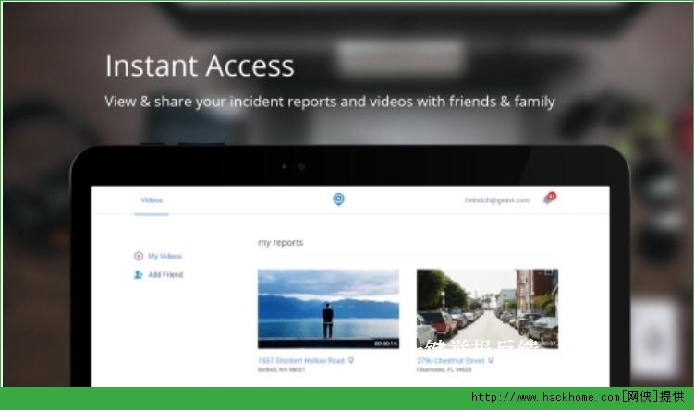The height and width of the screenshot is (410, 694).
Task: Click the pin icon beside Chestnut Street
Action: coord(491,360)
